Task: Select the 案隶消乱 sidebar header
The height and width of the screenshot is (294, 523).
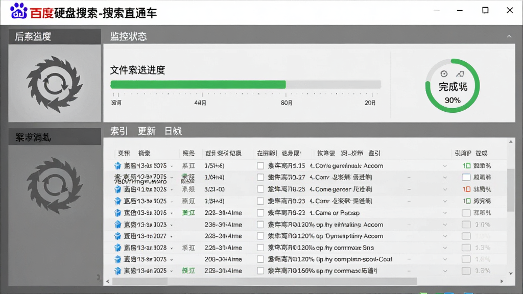Action: (x=55, y=137)
